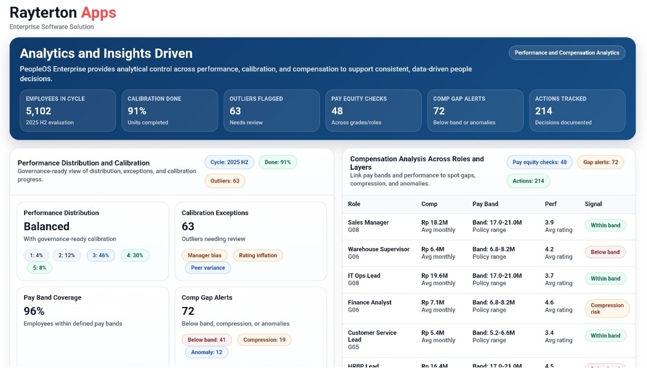Click the Done: 91% pill

click(x=278, y=162)
